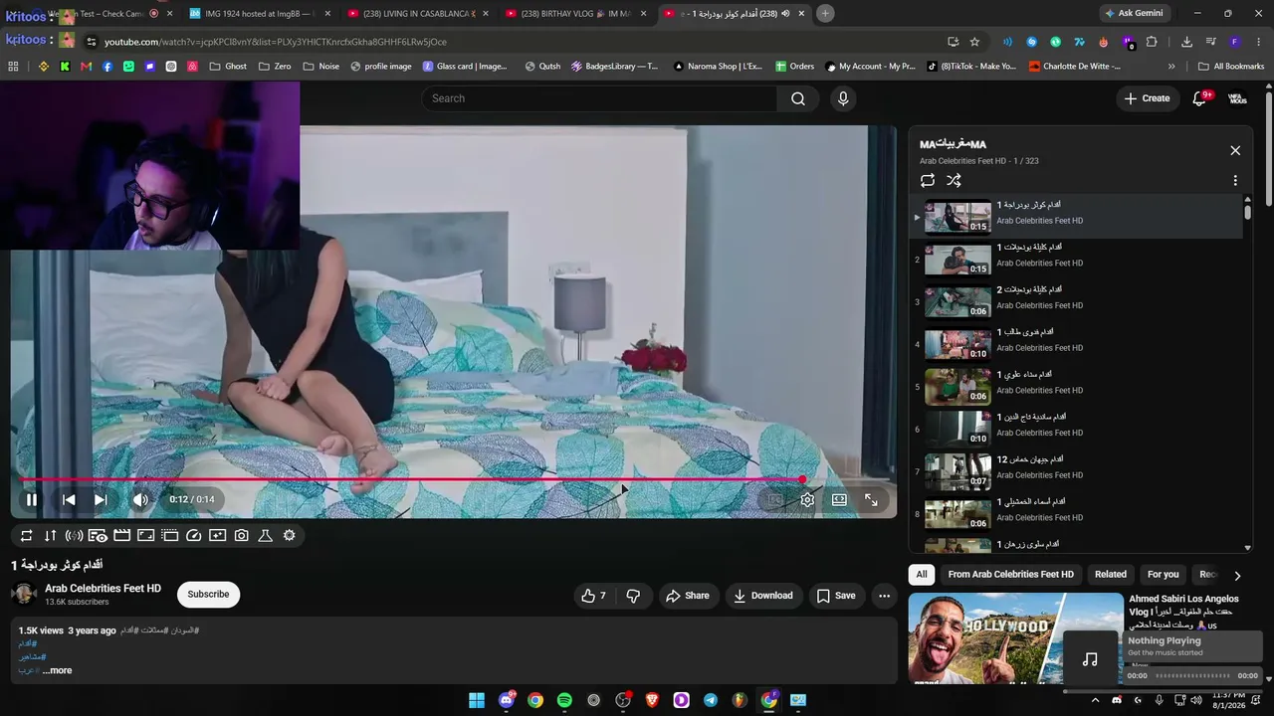Open playlist options three-dot menu
This screenshot has width=1274, height=716.
pyautogui.click(x=1235, y=180)
